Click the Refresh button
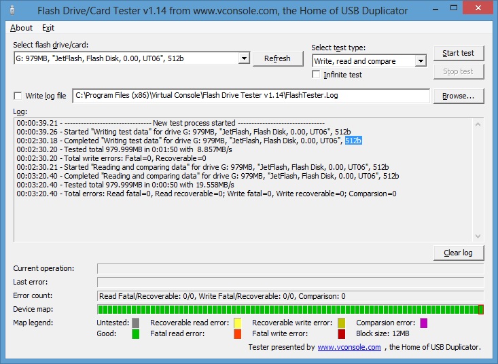 tap(277, 58)
